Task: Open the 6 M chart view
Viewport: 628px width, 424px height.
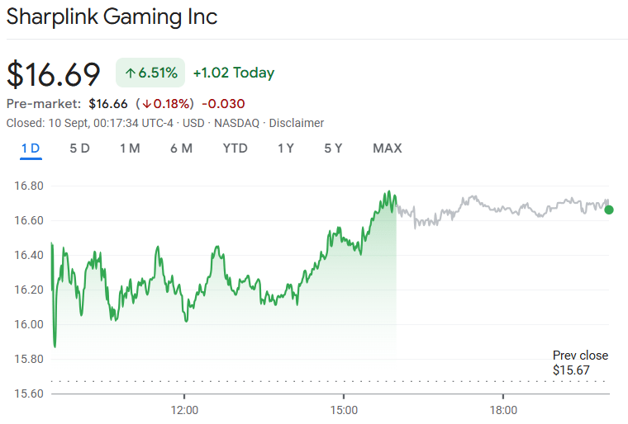Action: (181, 148)
